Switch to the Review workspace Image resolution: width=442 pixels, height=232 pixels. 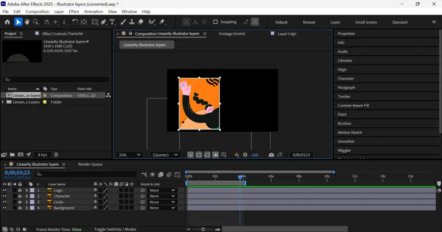309,22
